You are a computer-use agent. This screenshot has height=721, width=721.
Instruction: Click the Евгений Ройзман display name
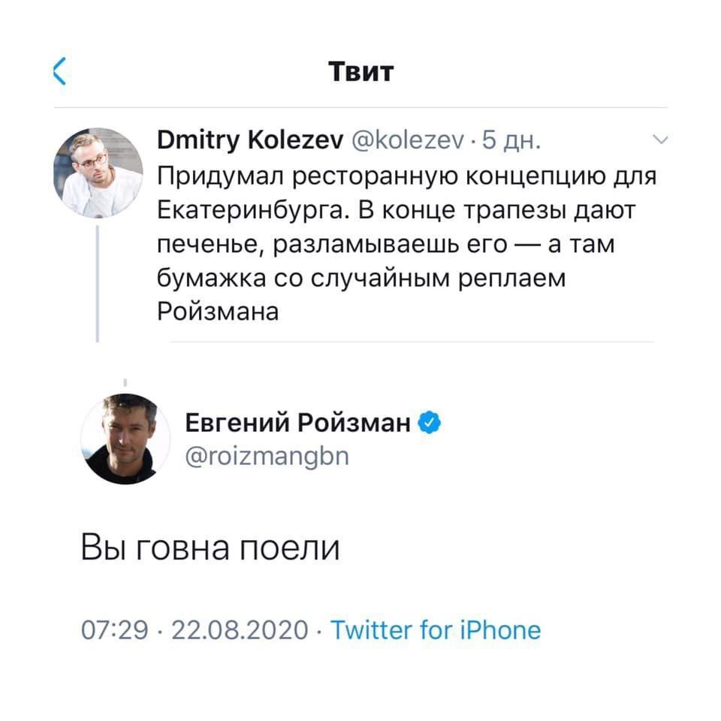tap(297, 424)
